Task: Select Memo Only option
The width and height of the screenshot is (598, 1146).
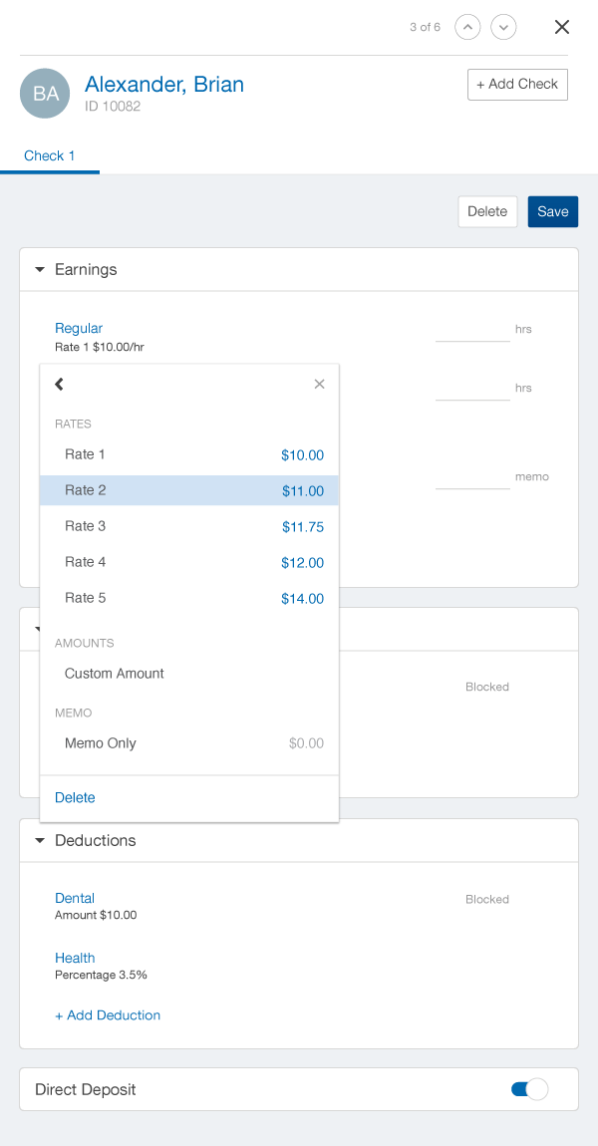Action: click(101, 743)
